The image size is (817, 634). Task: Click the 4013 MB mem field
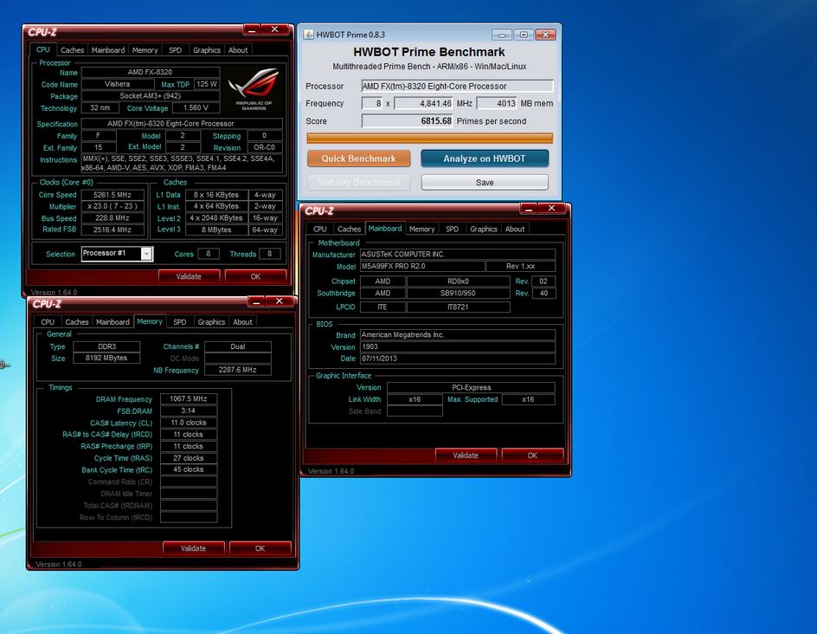[x=497, y=103]
